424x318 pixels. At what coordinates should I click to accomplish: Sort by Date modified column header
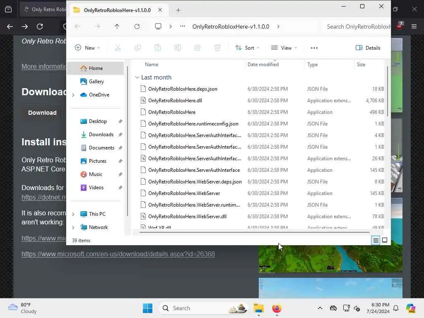pyautogui.click(x=263, y=64)
